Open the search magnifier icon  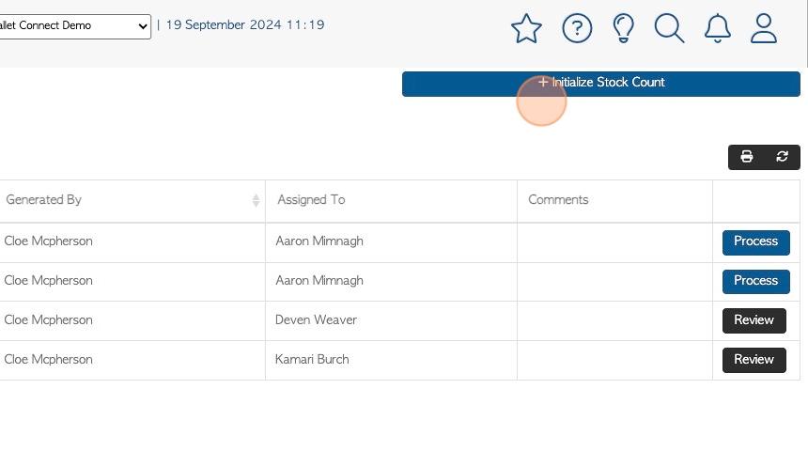[669, 28]
